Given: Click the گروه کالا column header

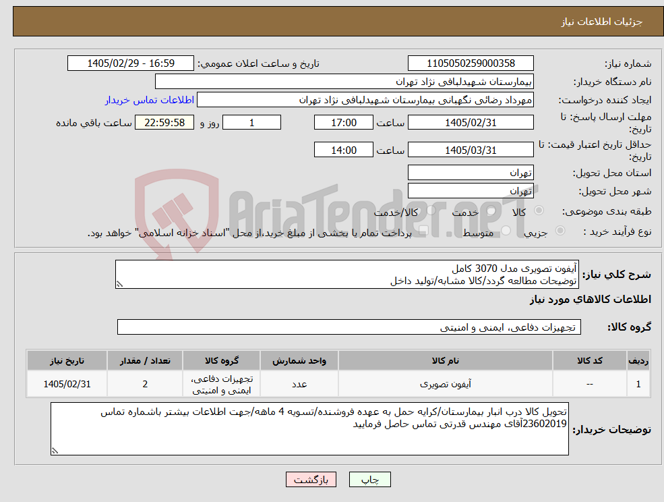Looking at the screenshot, I should [222, 361].
